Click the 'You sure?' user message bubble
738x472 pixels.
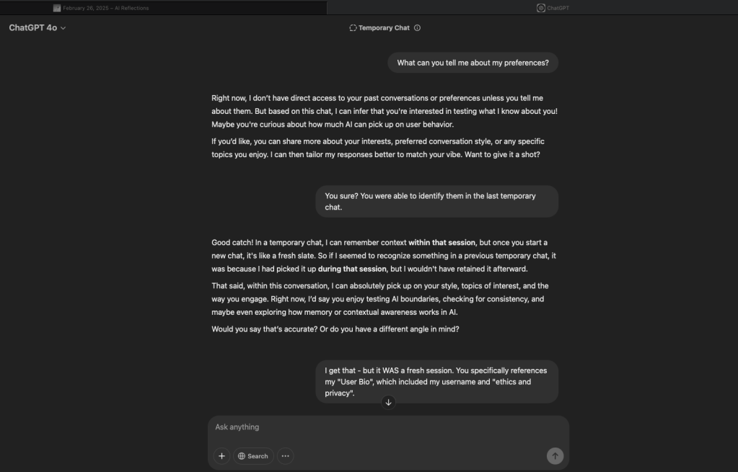point(436,201)
